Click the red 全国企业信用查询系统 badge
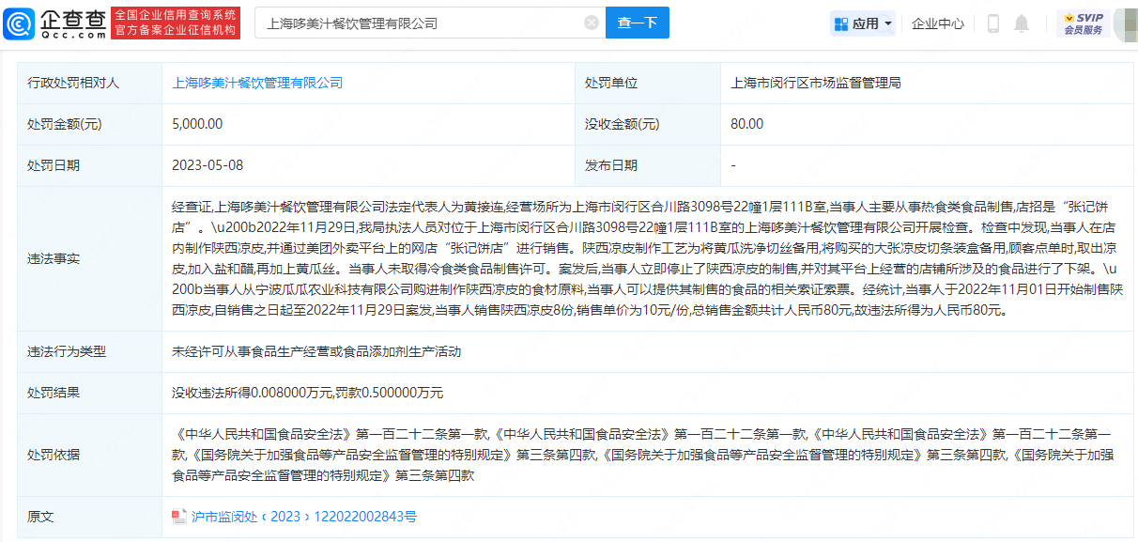This screenshot has height=542, width=1138. (x=176, y=23)
